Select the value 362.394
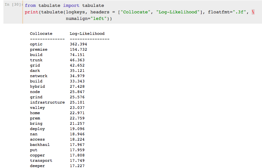 click(78, 44)
